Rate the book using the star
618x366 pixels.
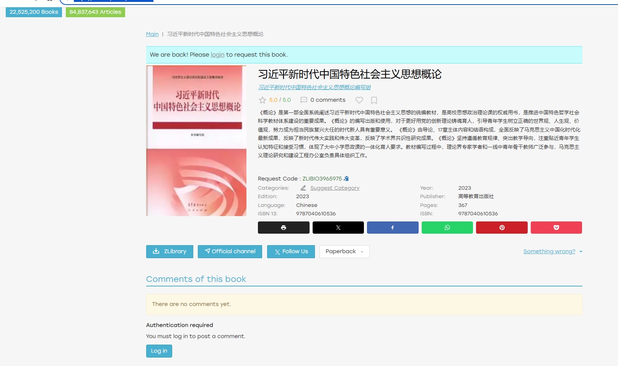pos(263,100)
